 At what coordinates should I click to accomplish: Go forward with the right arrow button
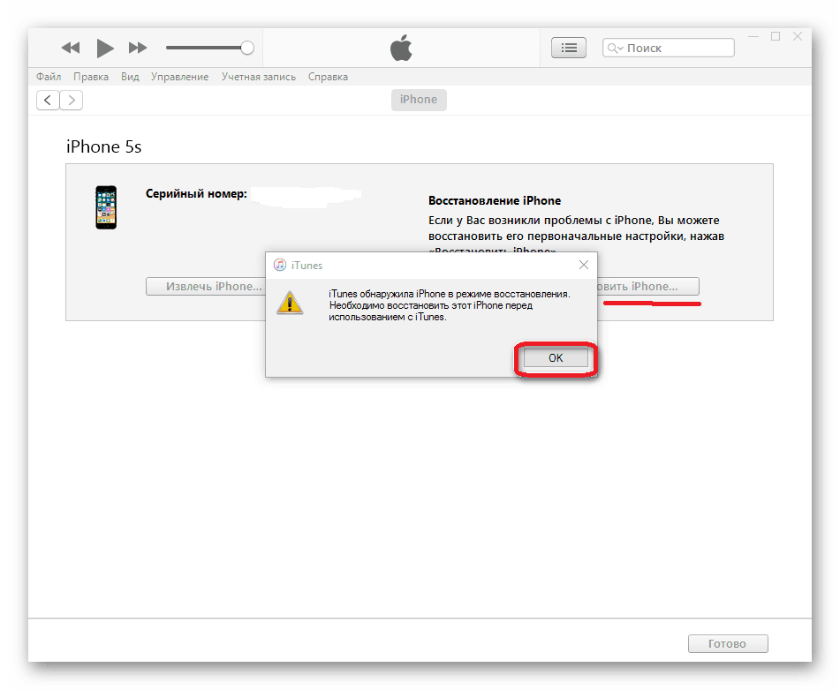coord(72,100)
